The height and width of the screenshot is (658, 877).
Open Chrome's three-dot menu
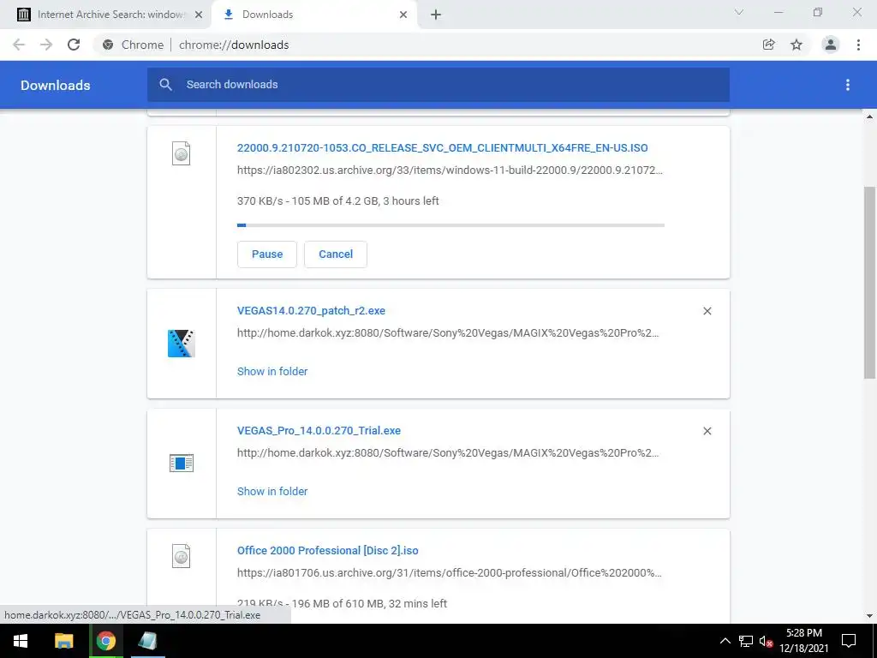pyautogui.click(x=858, y=45)
